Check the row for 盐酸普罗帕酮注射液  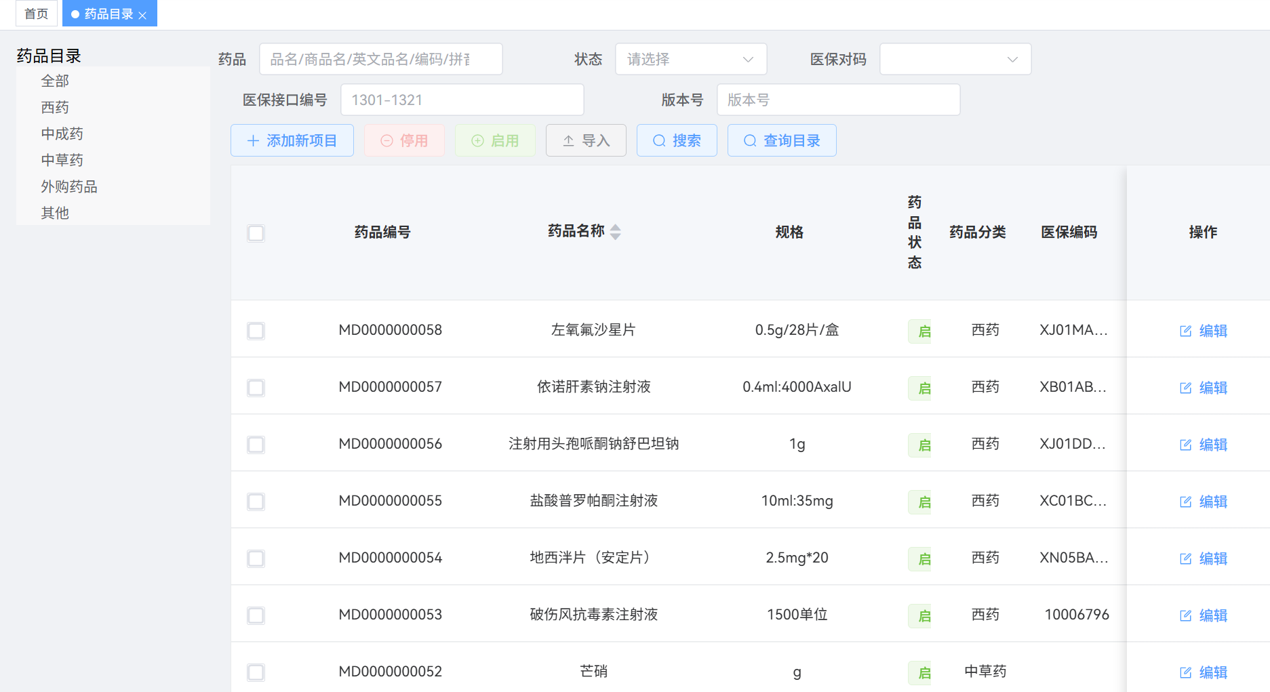tap(256, 502)
